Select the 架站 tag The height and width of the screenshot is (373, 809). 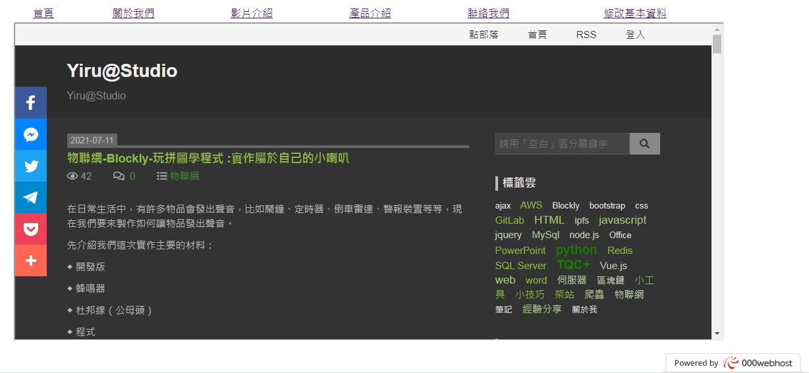565,295
